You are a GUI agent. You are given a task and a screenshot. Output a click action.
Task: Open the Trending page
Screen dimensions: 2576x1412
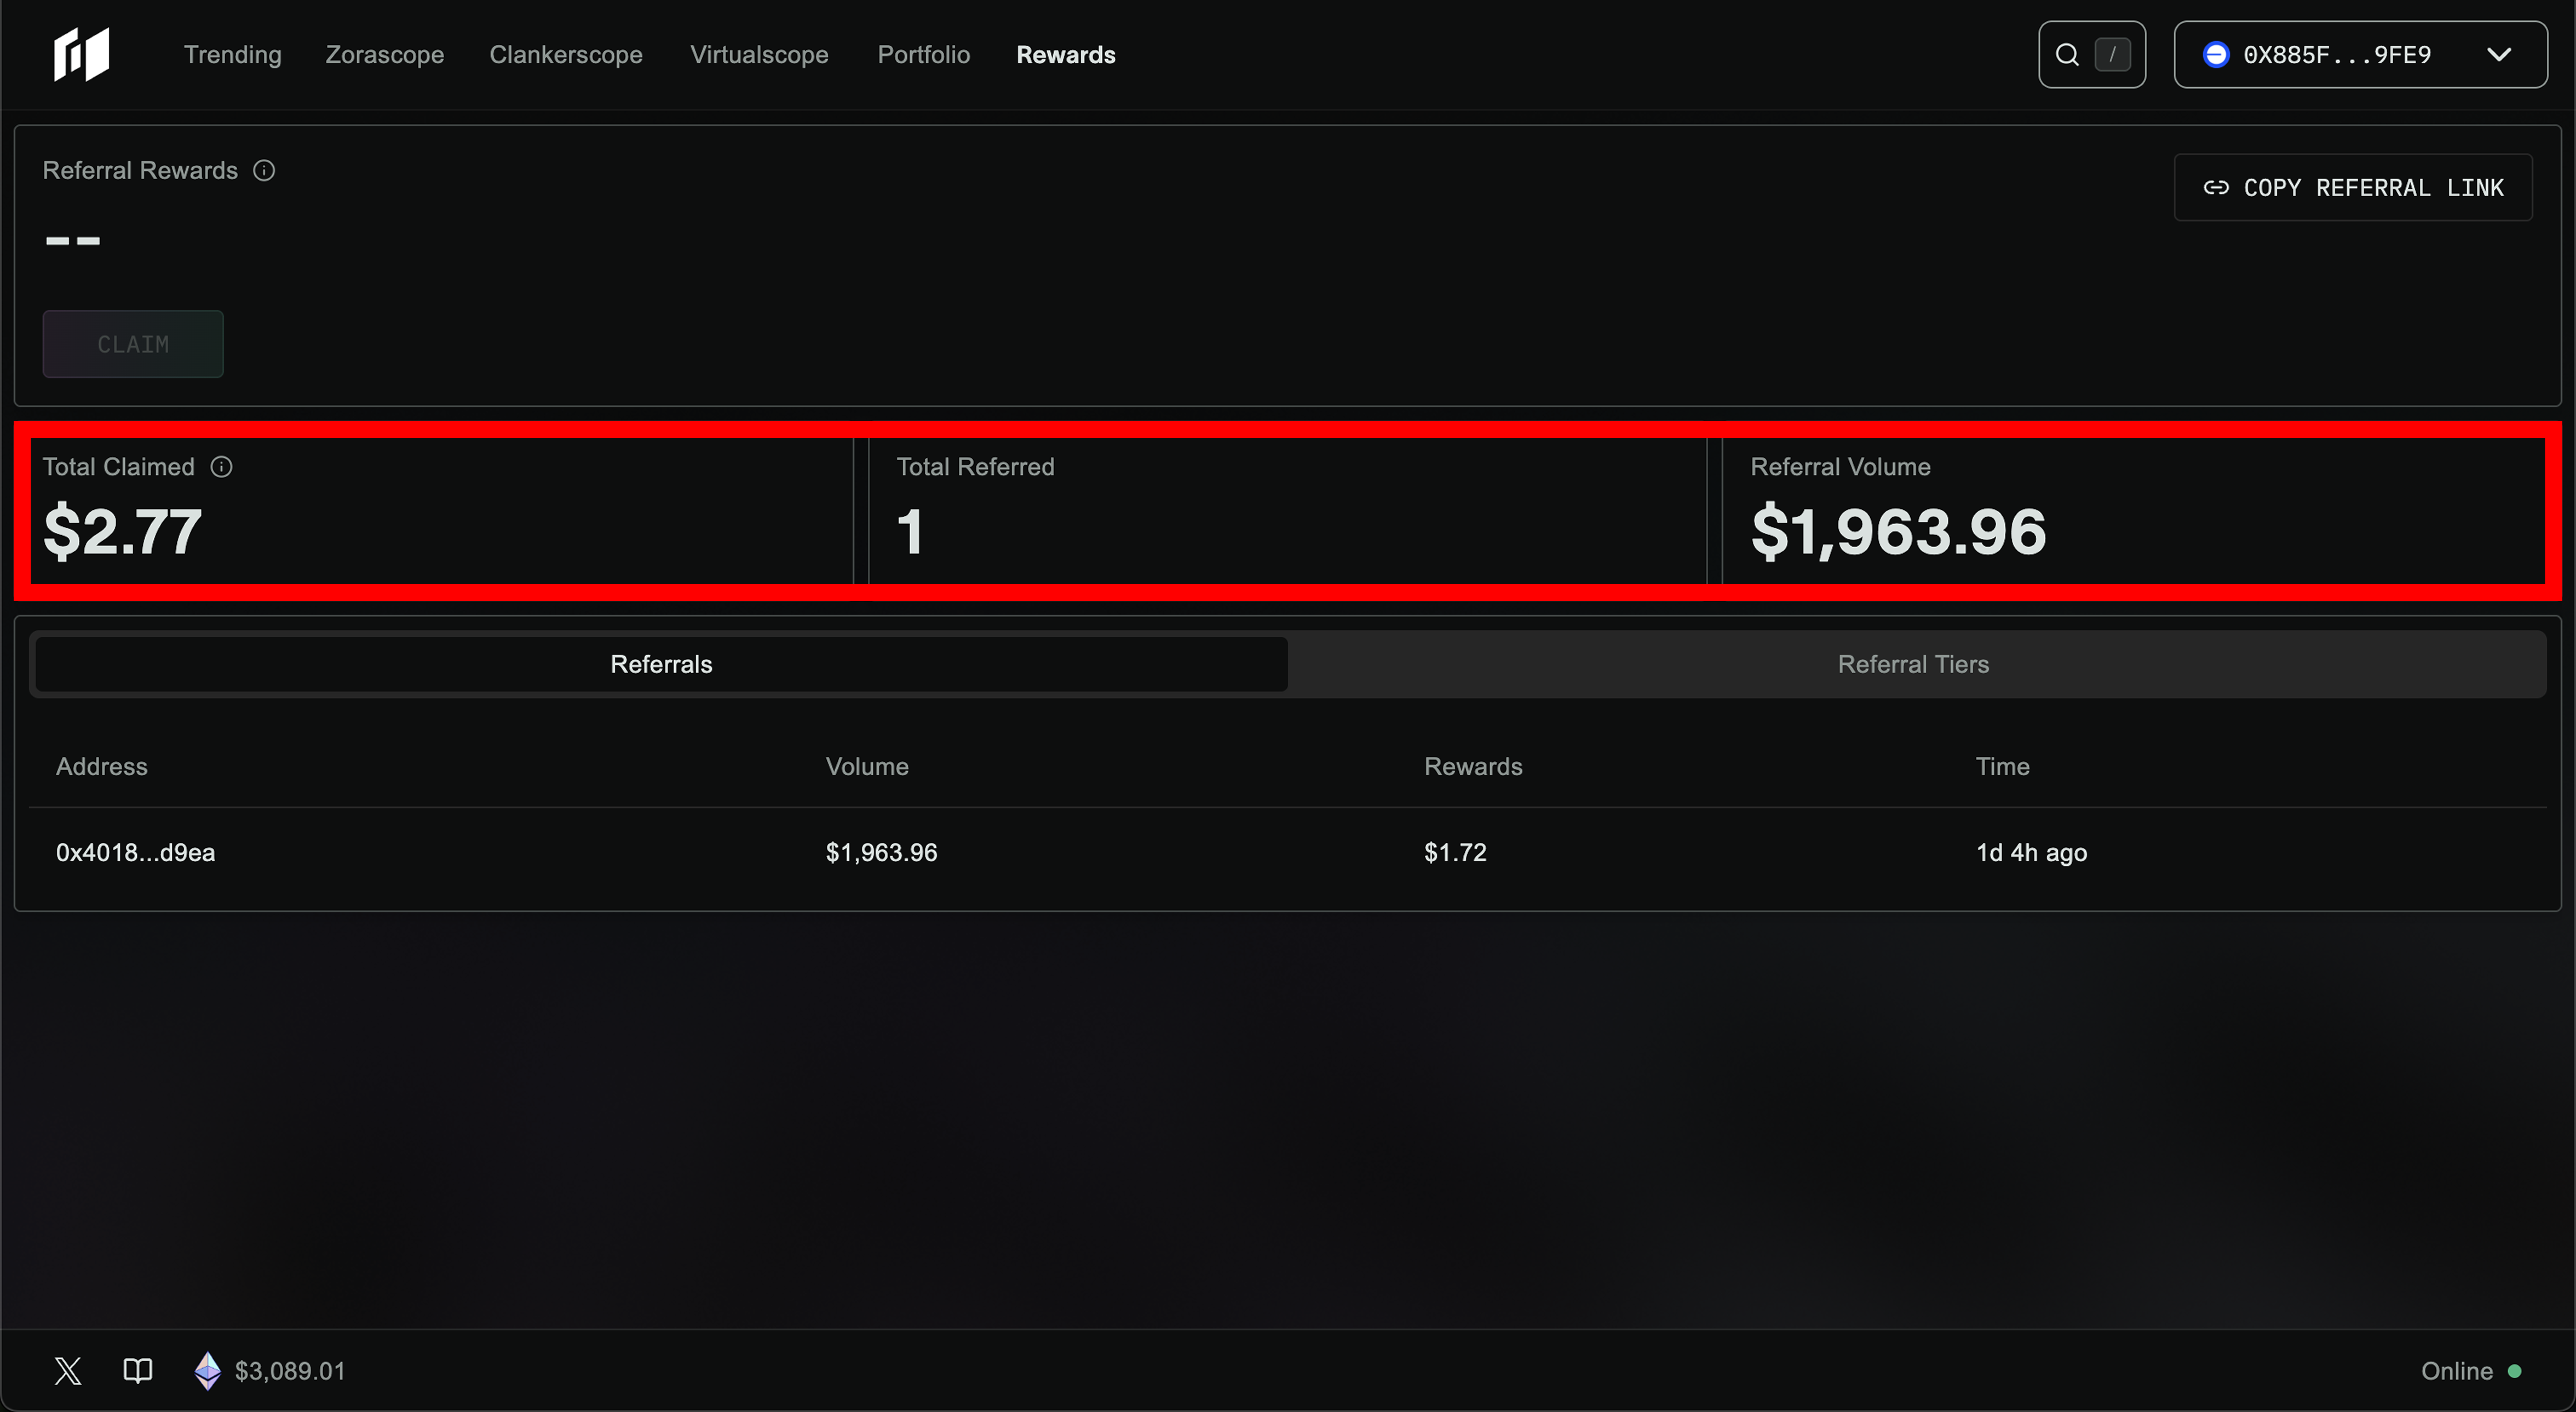[232, 55]
